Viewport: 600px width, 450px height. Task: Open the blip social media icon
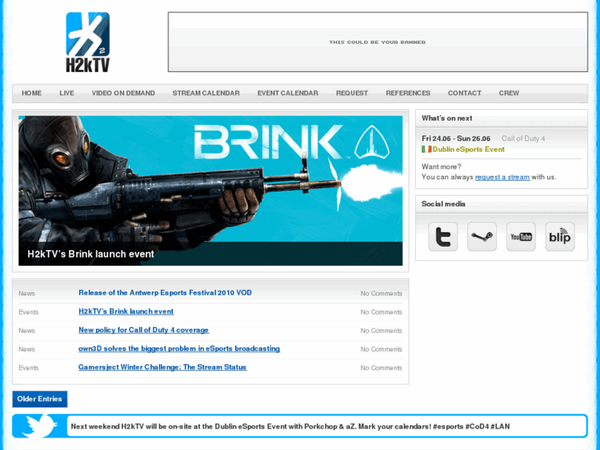coord(560,237)
